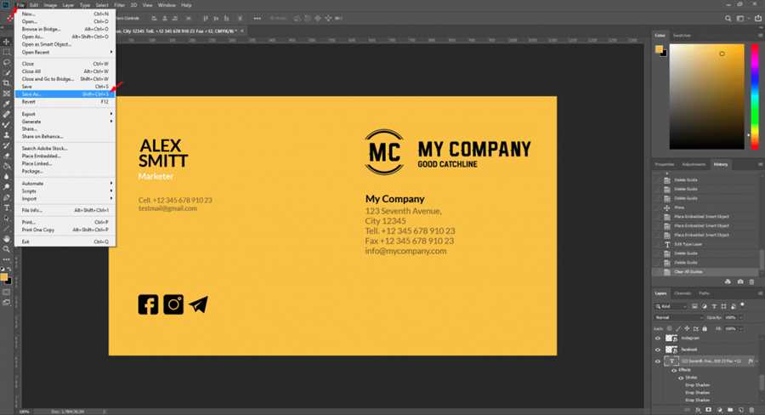Select the Move tool in the toolbar

pyautogui.click(x=6, y=41)
